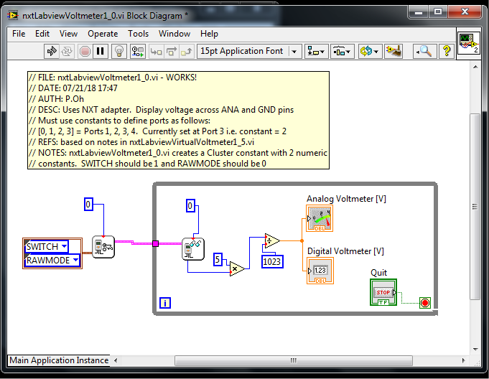
Task: Open 15pt Application Font dropdown
Action: coord(249,51)
